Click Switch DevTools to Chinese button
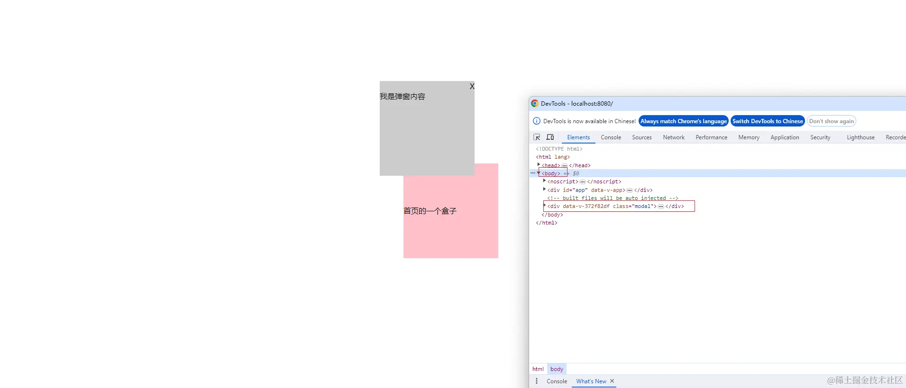This screenshot has height=388, width=906. pyautogui.click(x=768, y=121)
